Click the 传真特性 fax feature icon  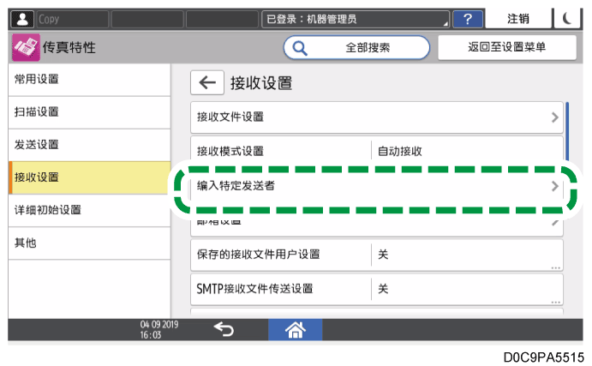pyautogui.click(x=26, y=48)
